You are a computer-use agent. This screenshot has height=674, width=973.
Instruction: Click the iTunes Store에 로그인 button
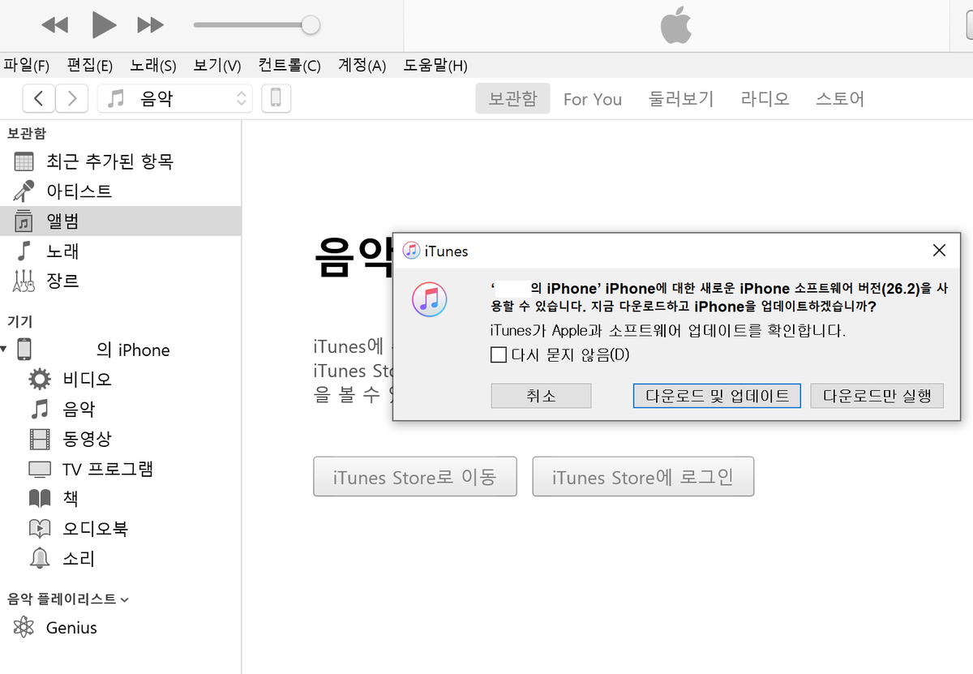[643, 477]
